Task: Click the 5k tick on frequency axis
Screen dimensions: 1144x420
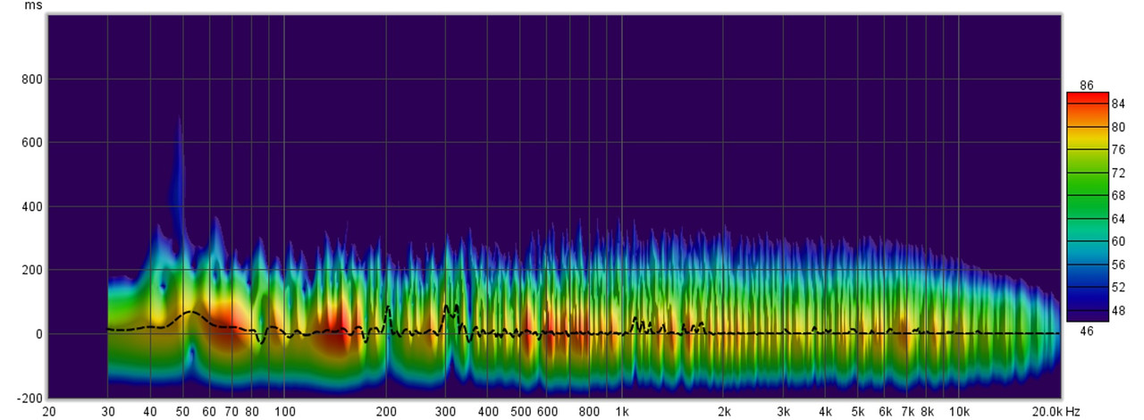Action: point(858,412)
